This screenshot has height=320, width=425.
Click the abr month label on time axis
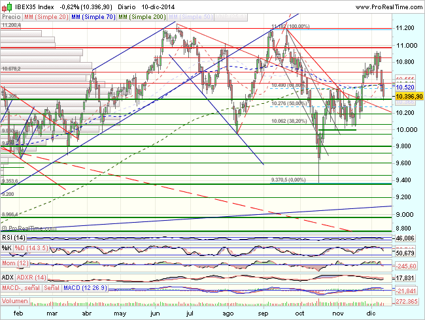click(87, 313)
